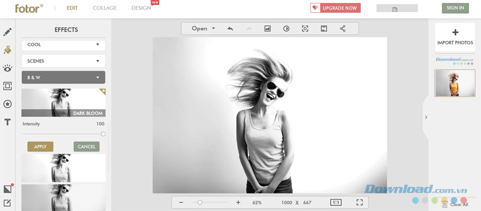The height and width of the screenshot is (211, 481).
Task: Click the Intensity value 100
Action: (x=100, y=124)
